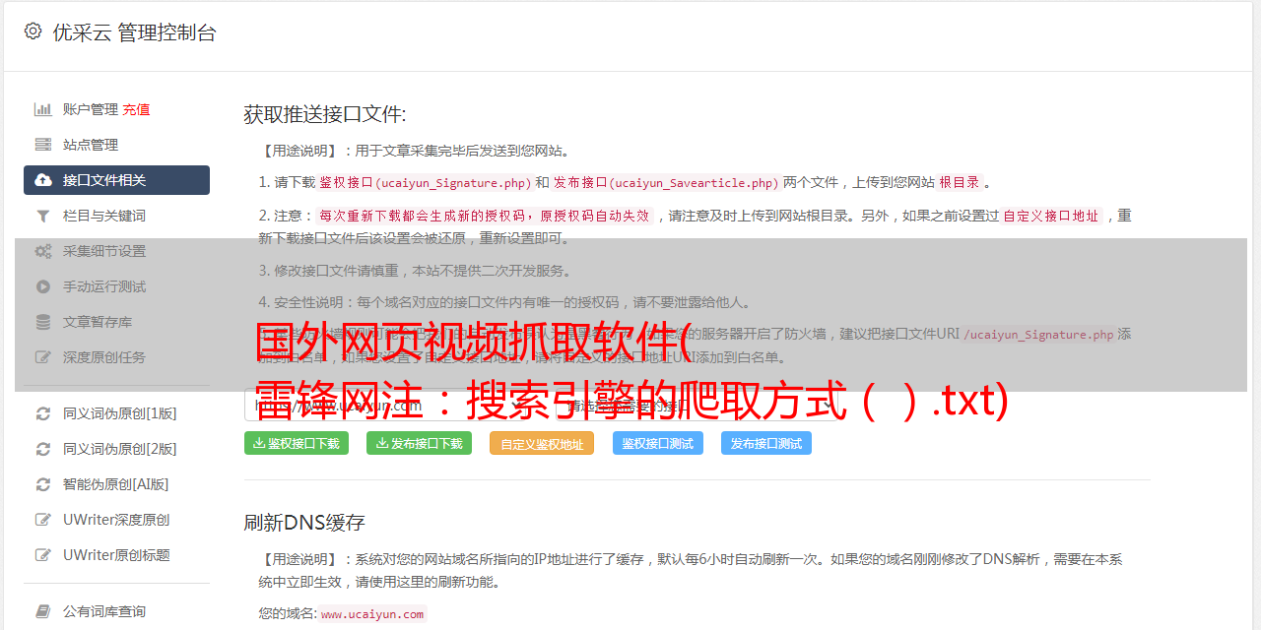Click the /ucaiyun_Signature.php URI code text
1261x630 pixels.
pos(1038,334)
